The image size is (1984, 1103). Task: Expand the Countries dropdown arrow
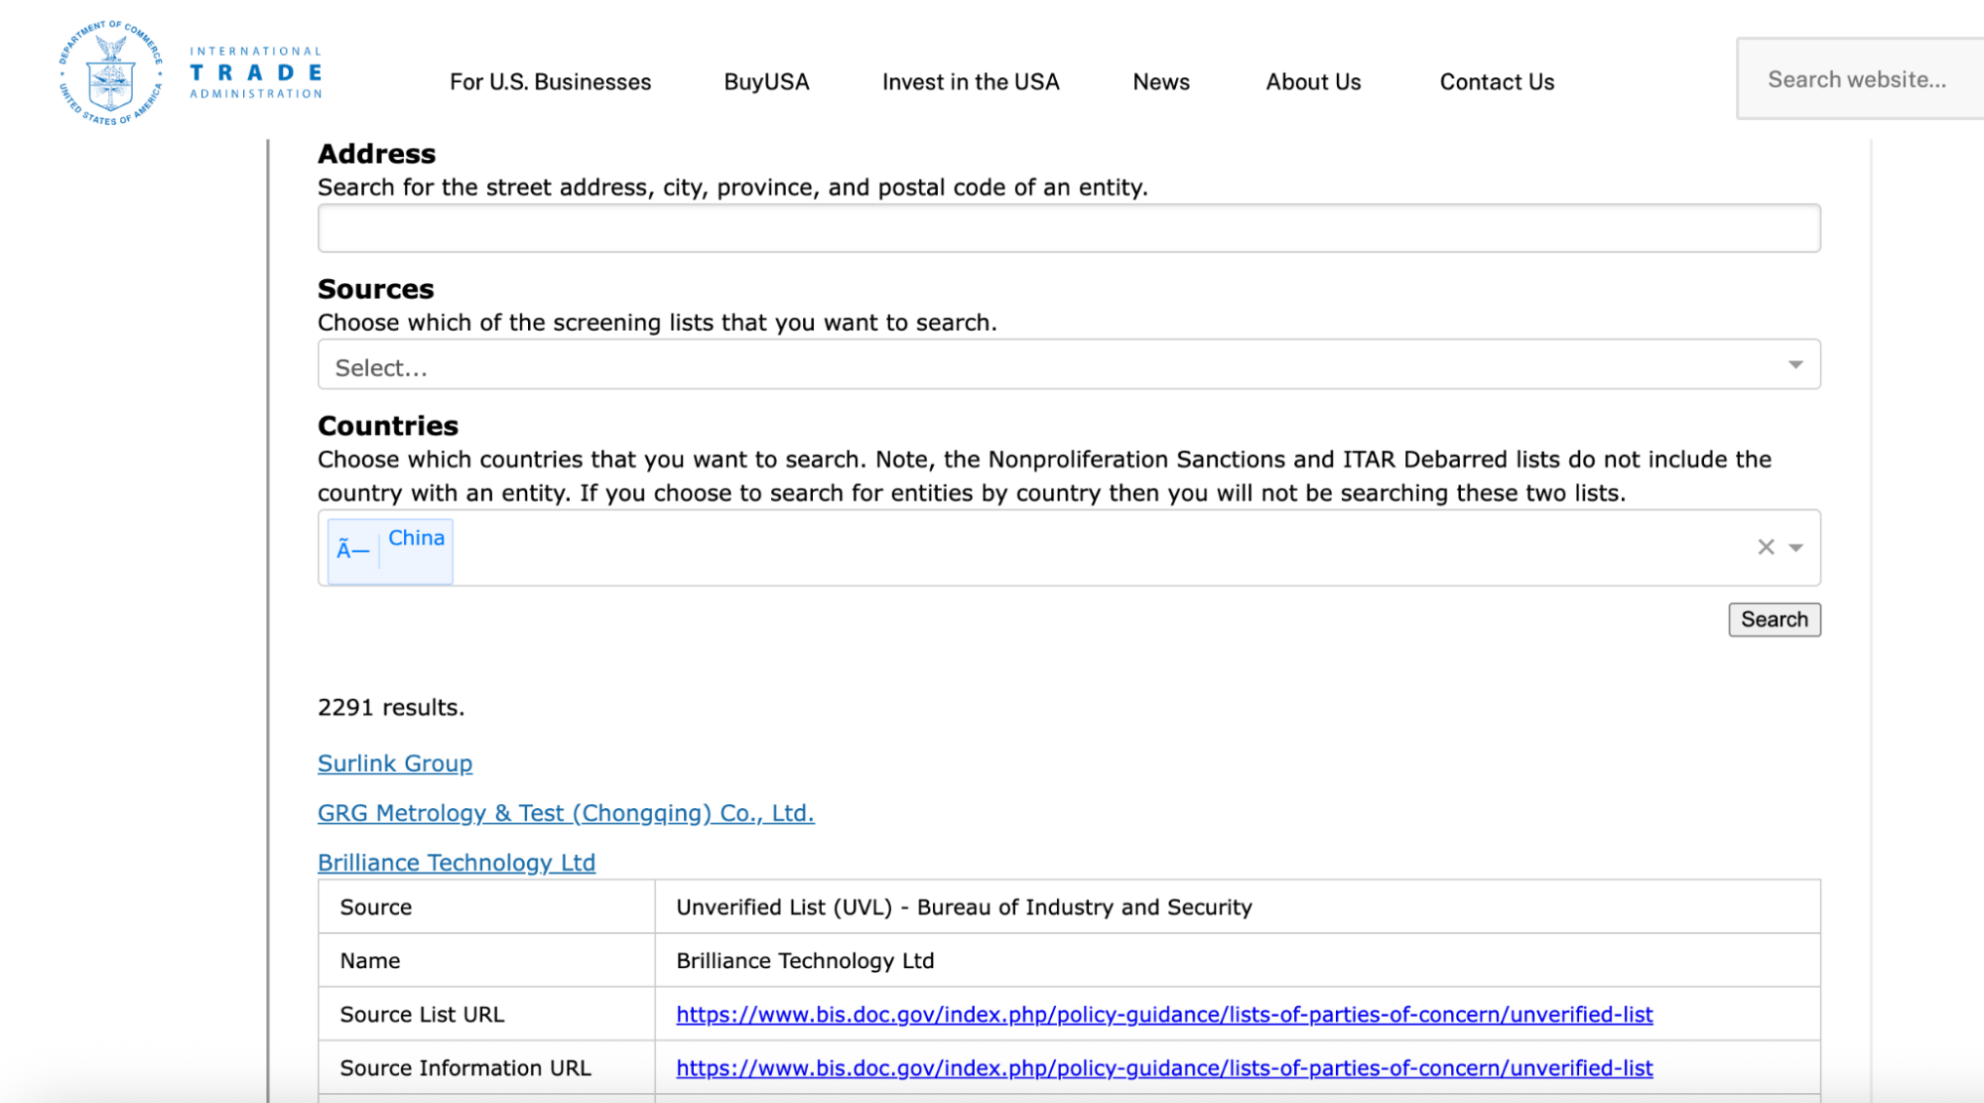point(1795,547)
